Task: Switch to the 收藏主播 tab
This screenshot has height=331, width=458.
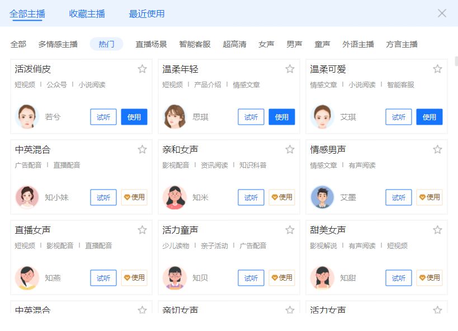Action: pos(87,14)
